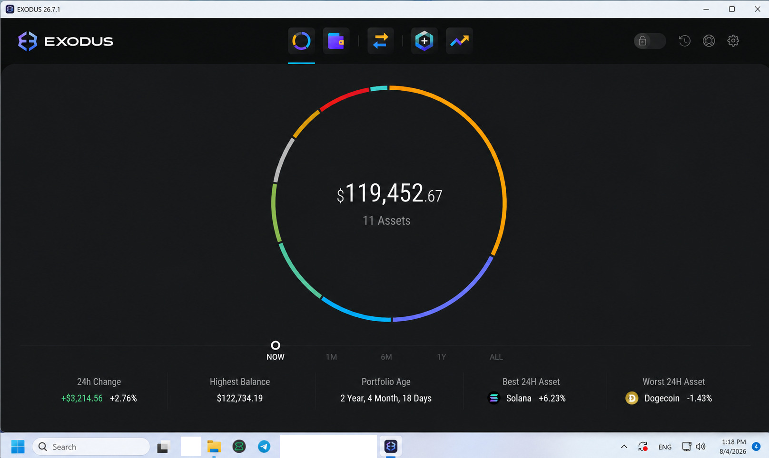
Task: Open Task View in the taskbar
Action: (163, 447)
